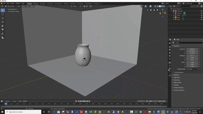Open the Texture properties tab icon

click(x=170, y=75)
